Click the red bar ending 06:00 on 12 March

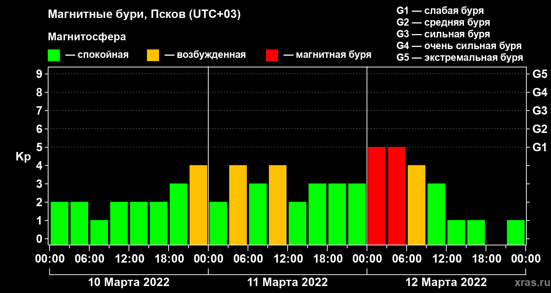pos(397,196)
